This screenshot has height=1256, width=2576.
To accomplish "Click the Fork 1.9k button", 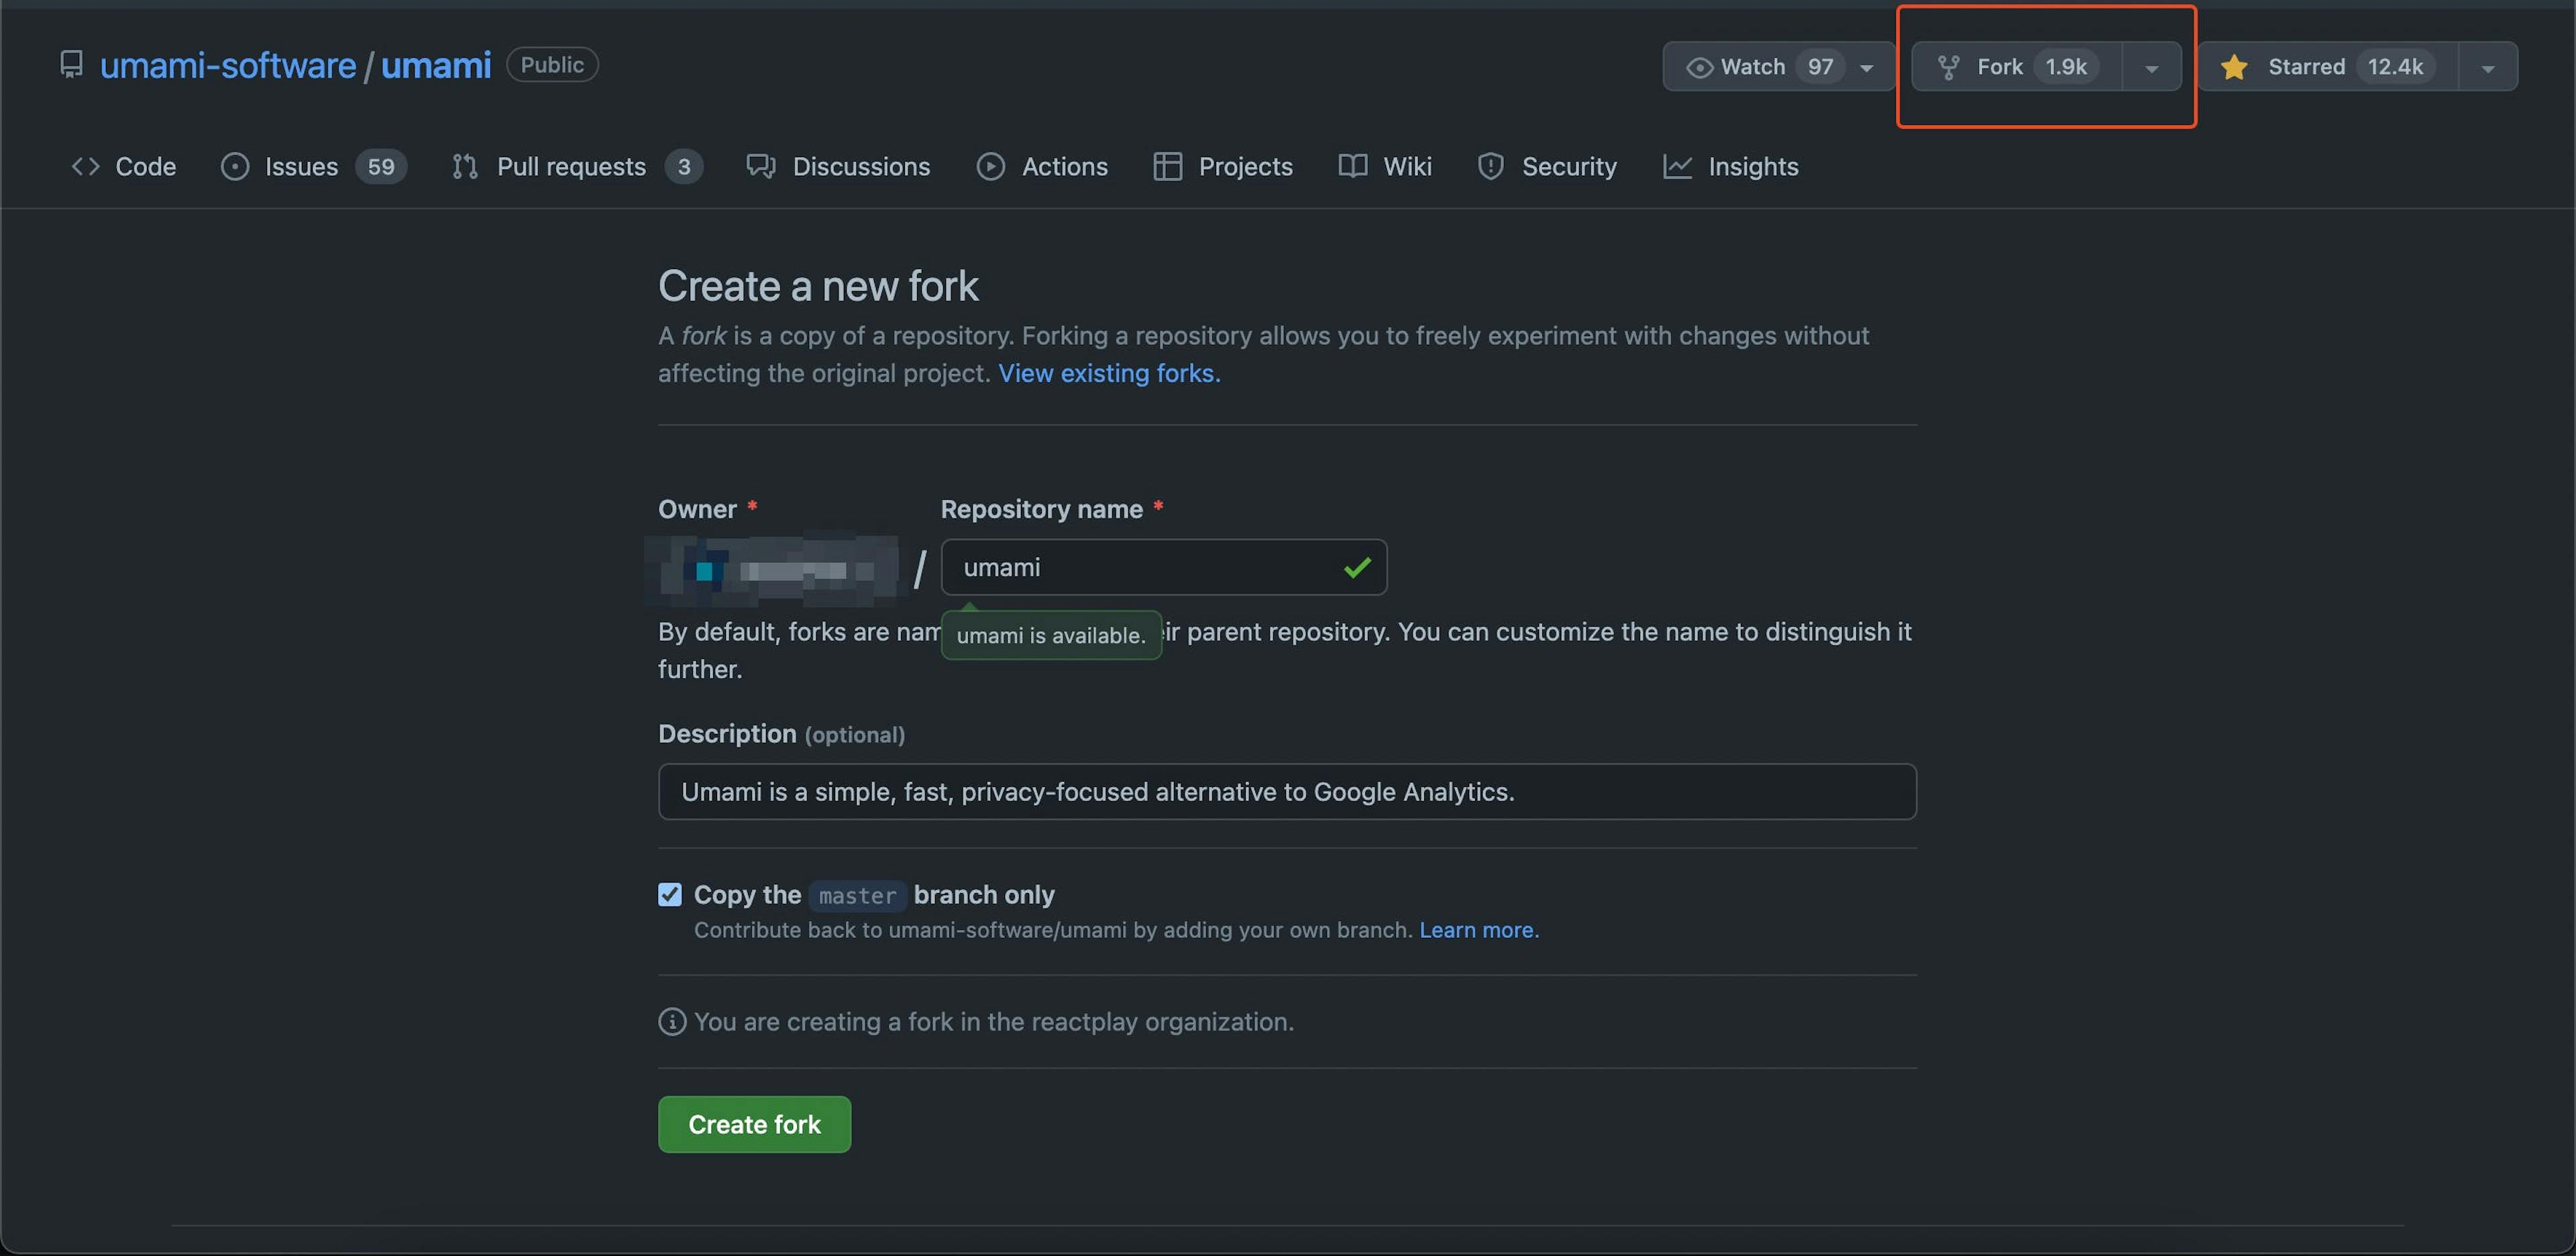I will 2017,66.
